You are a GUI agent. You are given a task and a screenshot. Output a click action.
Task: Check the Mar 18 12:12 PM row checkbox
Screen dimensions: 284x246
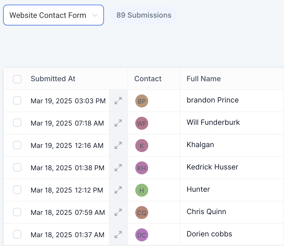click(17, 190)
